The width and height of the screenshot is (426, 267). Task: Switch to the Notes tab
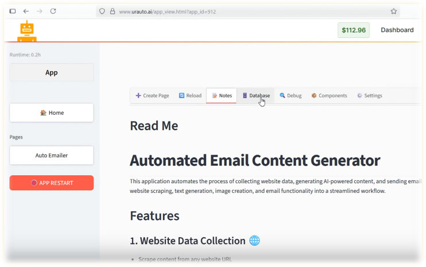tap(222, 96)
